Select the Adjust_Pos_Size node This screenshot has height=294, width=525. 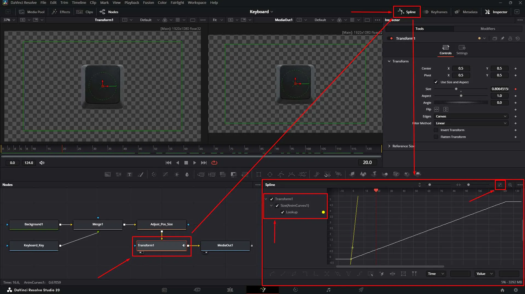pyautogui.click(x=161, y=224)
